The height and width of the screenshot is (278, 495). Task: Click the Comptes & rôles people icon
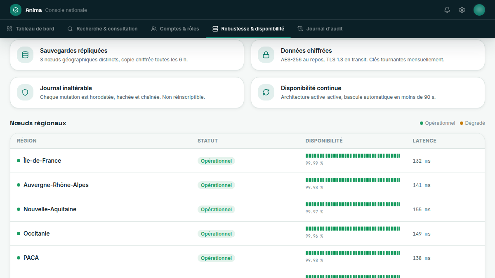pyautogui.click(x=154, y=29)
